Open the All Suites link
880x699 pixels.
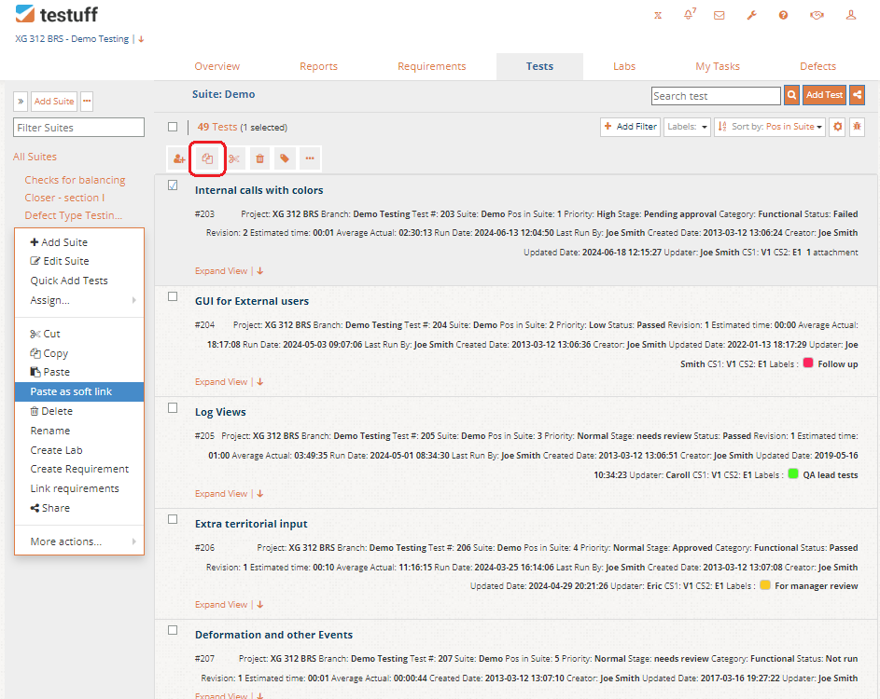tap(35, 157)
